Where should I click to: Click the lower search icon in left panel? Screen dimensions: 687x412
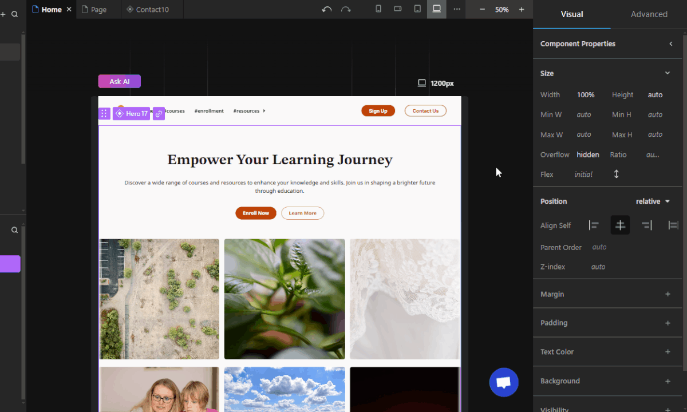(15, 230)
